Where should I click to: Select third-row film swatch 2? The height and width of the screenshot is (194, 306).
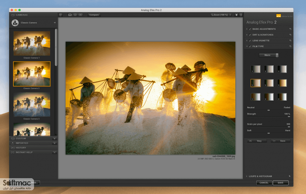coord(269,97)
